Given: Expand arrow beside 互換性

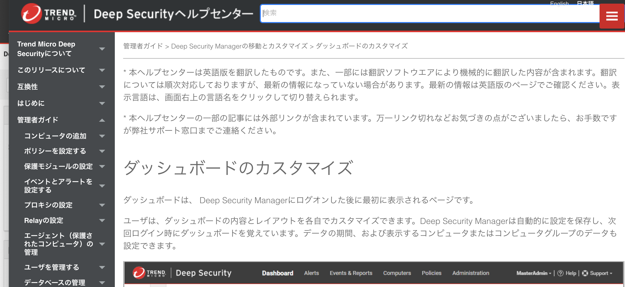Looking at the screenshot, I should click(102, 87).
